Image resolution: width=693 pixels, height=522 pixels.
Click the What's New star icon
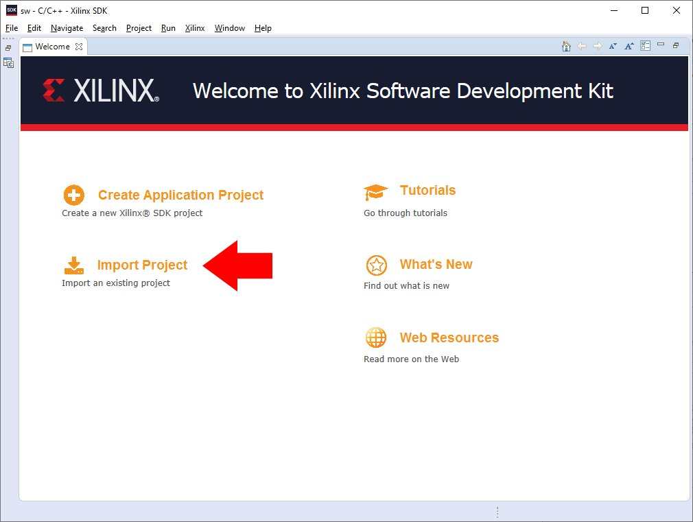coord(377,265)
